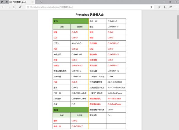Click the Esc shortcut cell
This screenshot has width=179, height=130.
pyautogui.click(x=116, y=115)
